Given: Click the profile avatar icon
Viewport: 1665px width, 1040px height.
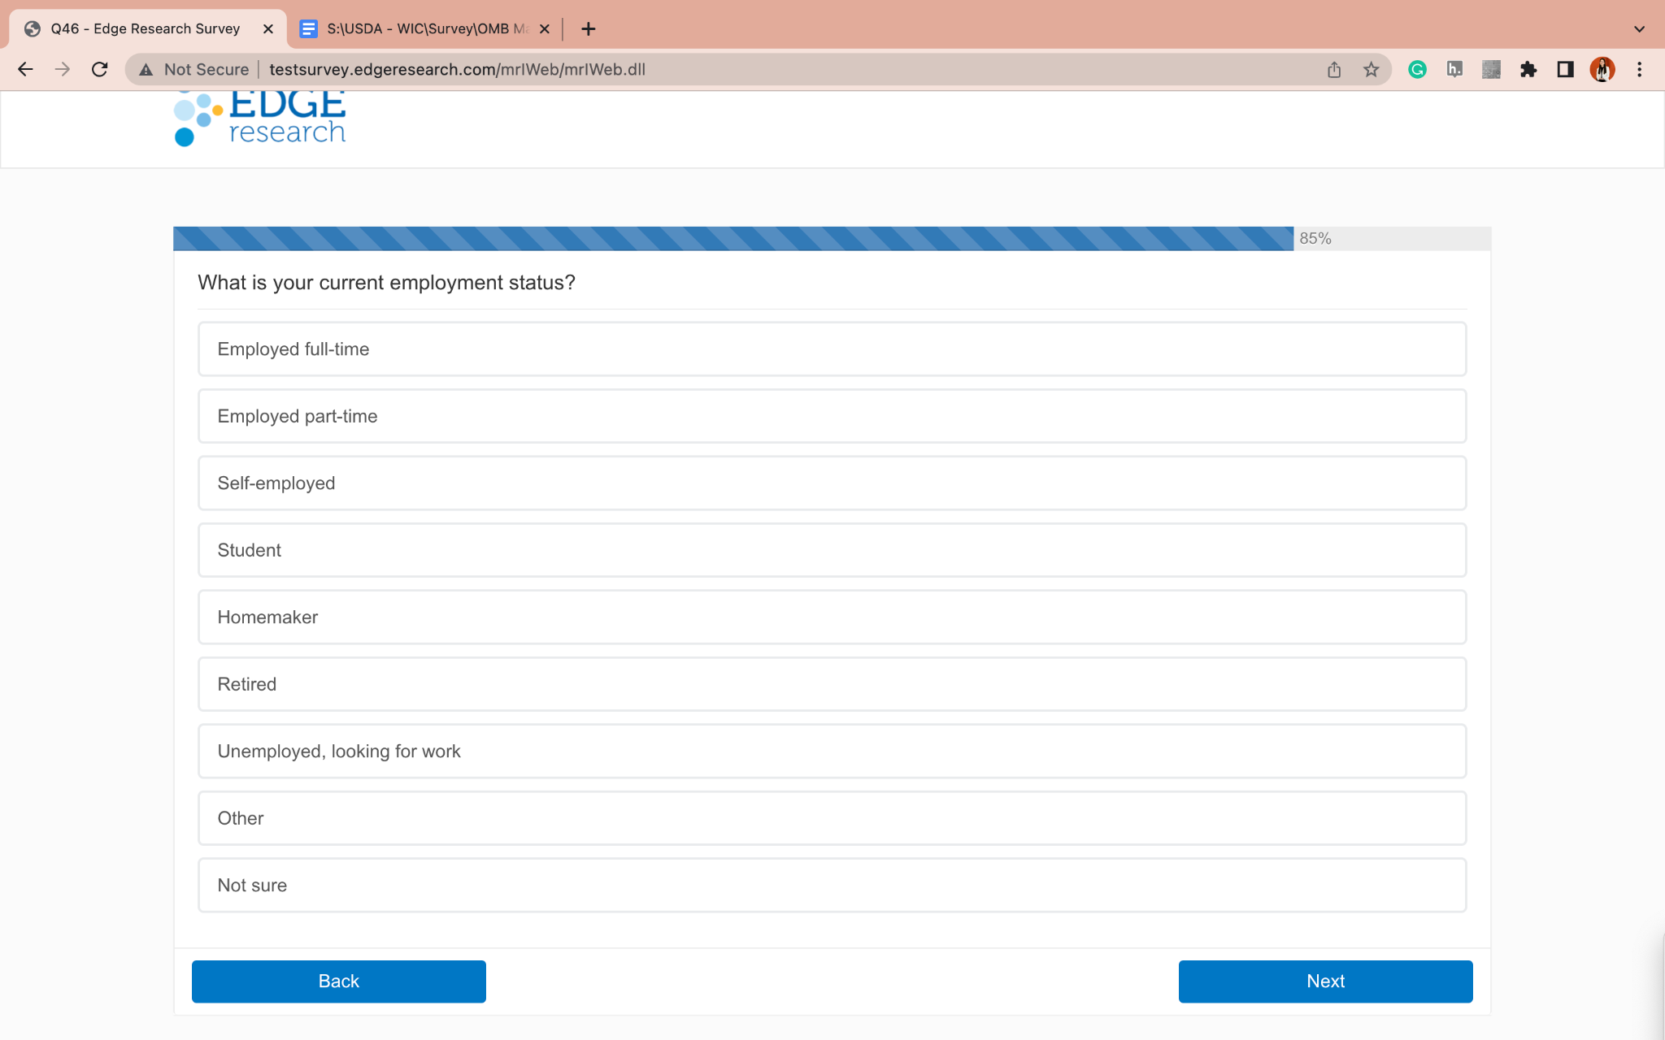Looking at the screenshot, I should (1602, 69).
